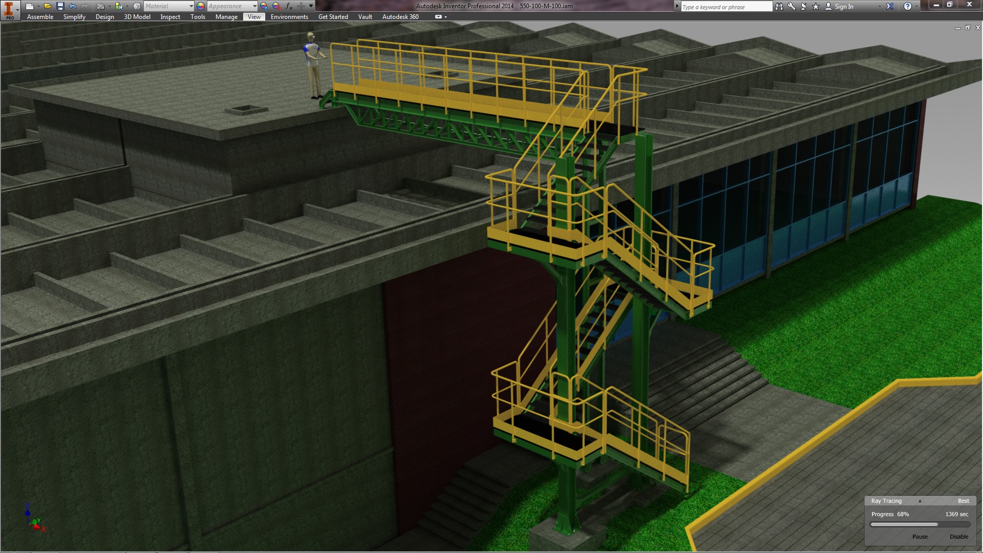
Task: Switch to the Inspect ribbon tab
Action: click(170, 17)
